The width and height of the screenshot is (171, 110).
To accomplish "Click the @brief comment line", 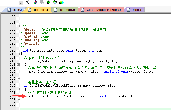I will [64, 29].
